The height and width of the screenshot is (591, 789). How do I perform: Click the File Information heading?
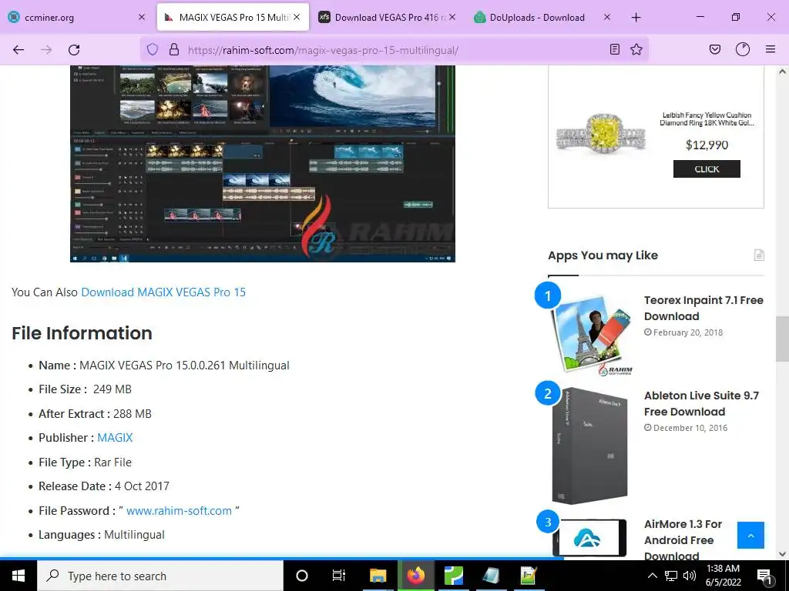click(82, 333)
